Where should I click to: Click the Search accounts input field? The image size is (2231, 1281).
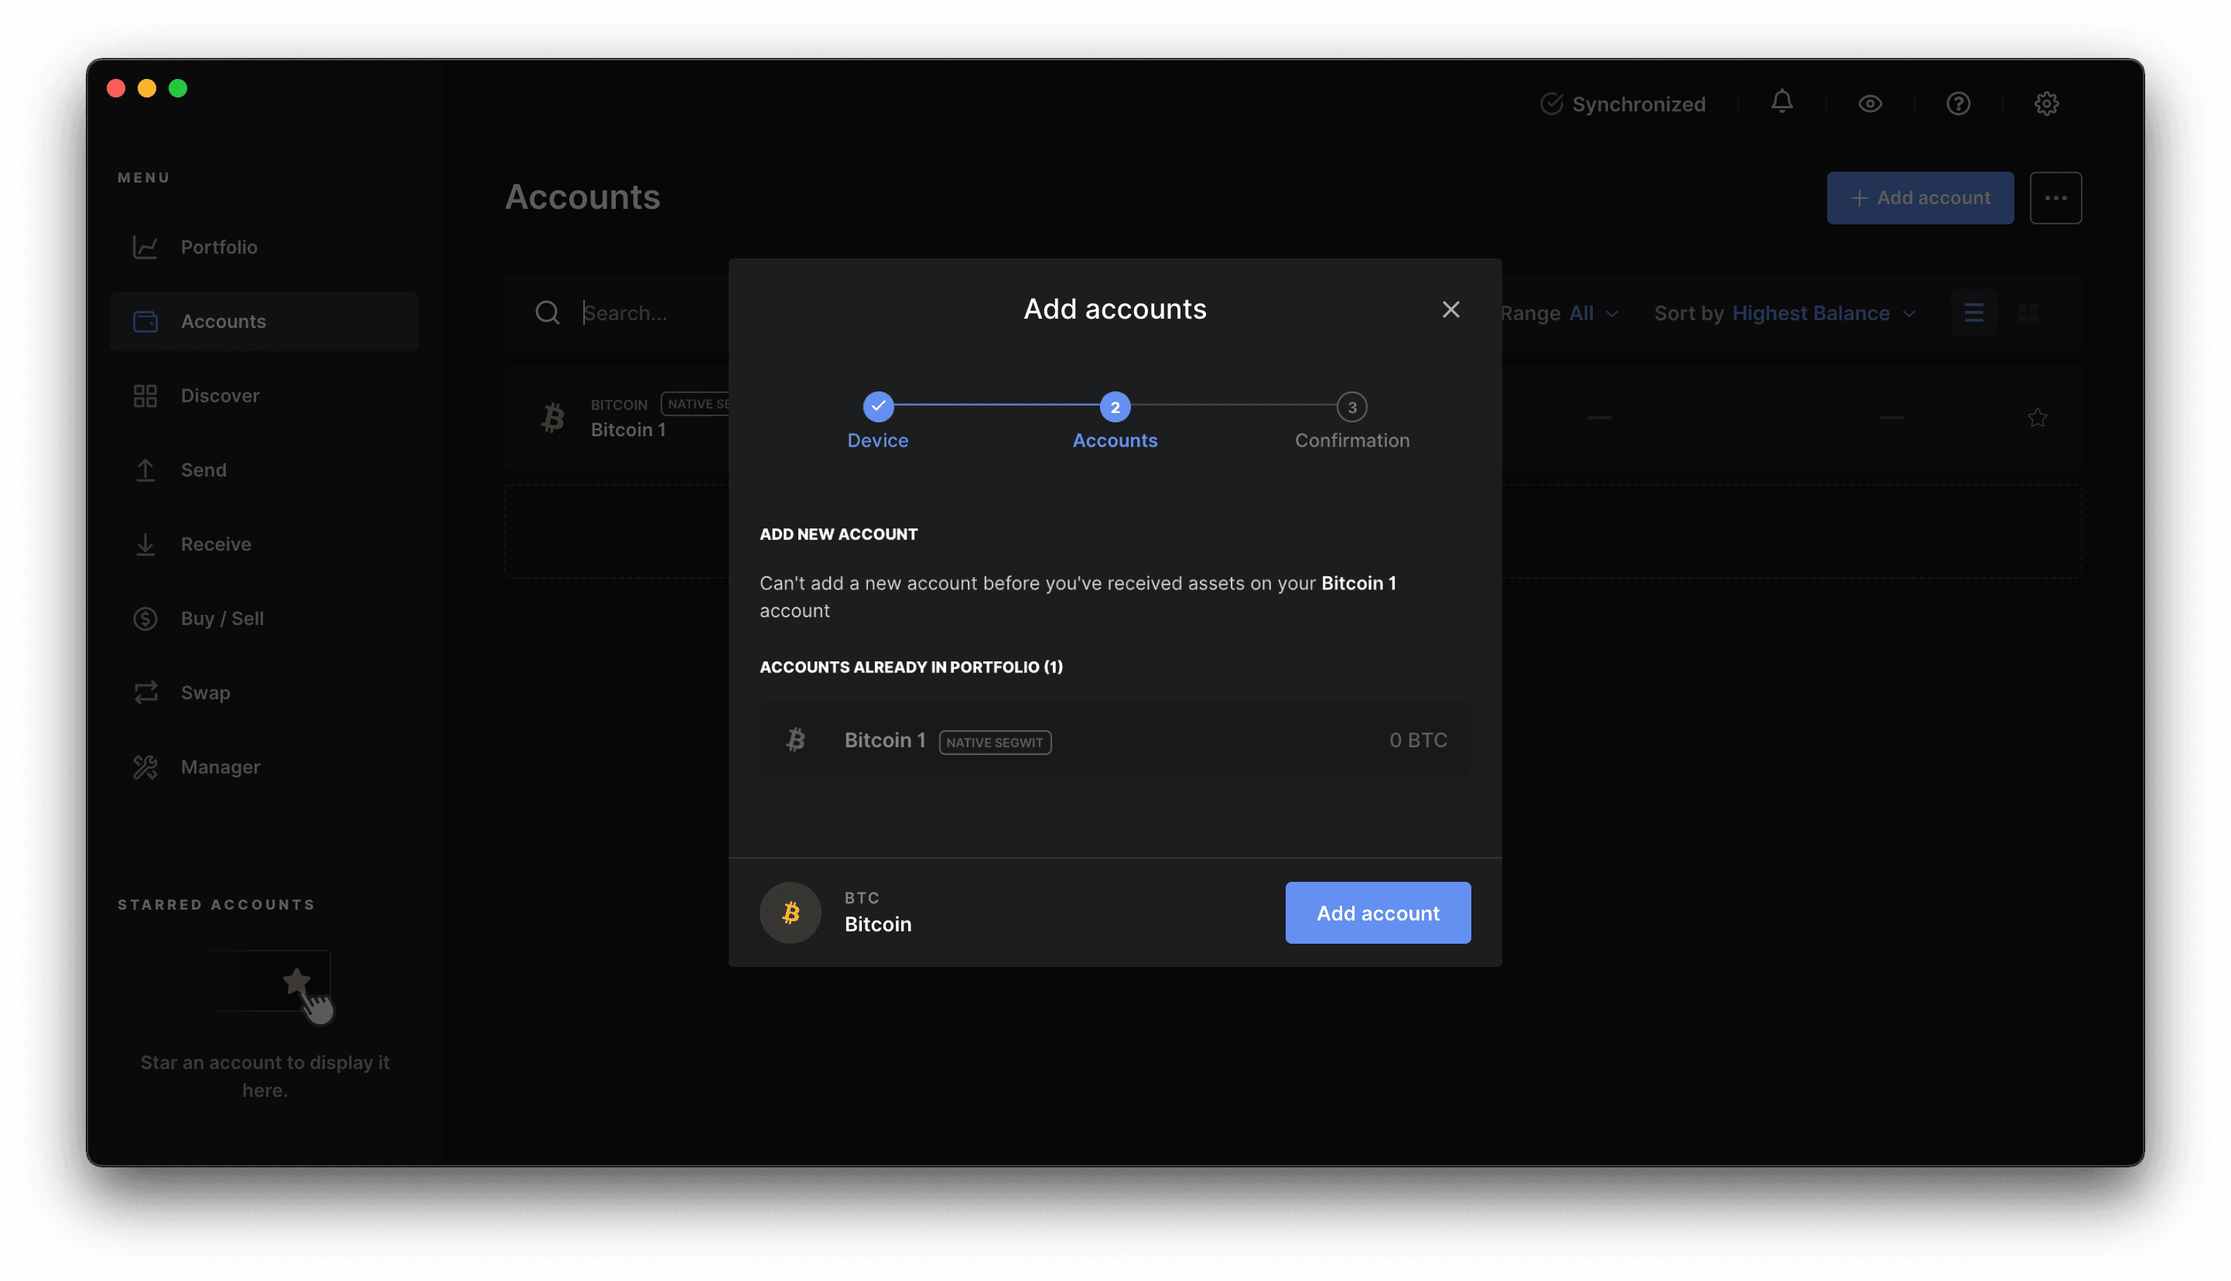(x=625, y=313)
